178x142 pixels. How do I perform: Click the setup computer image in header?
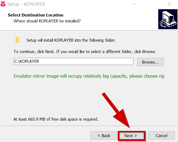(x=168, y=19)
